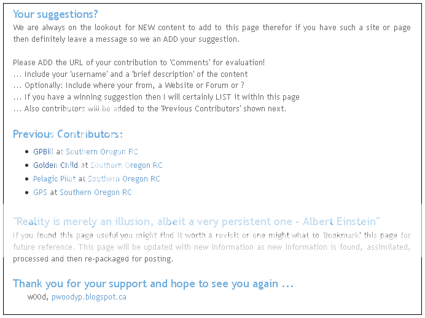Screen dimensions: 425x318
Task: Click Southern Oregon RC beside GPS
Action: click(x=95, y=193)
